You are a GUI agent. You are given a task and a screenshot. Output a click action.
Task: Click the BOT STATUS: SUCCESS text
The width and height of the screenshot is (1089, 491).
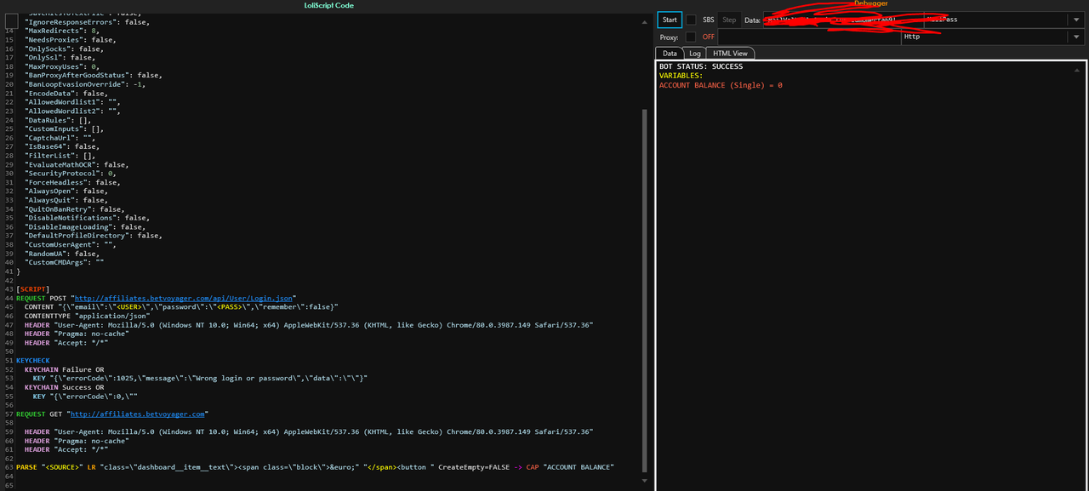[x=701, y=66]
